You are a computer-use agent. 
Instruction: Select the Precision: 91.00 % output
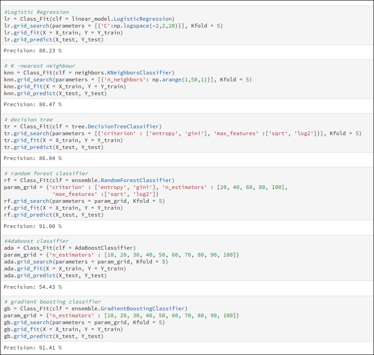(x=33, y=226)
